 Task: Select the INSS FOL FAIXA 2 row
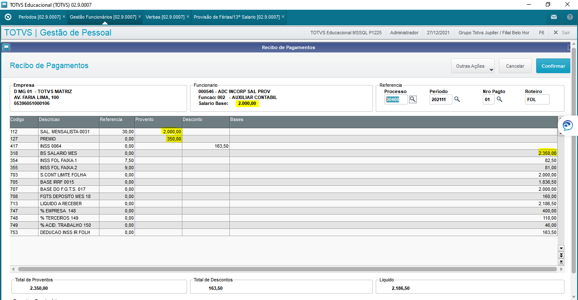point(283,168)
